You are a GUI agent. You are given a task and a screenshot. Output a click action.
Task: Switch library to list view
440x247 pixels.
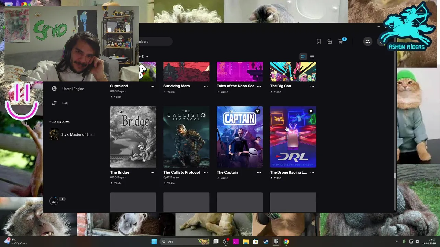312,57
